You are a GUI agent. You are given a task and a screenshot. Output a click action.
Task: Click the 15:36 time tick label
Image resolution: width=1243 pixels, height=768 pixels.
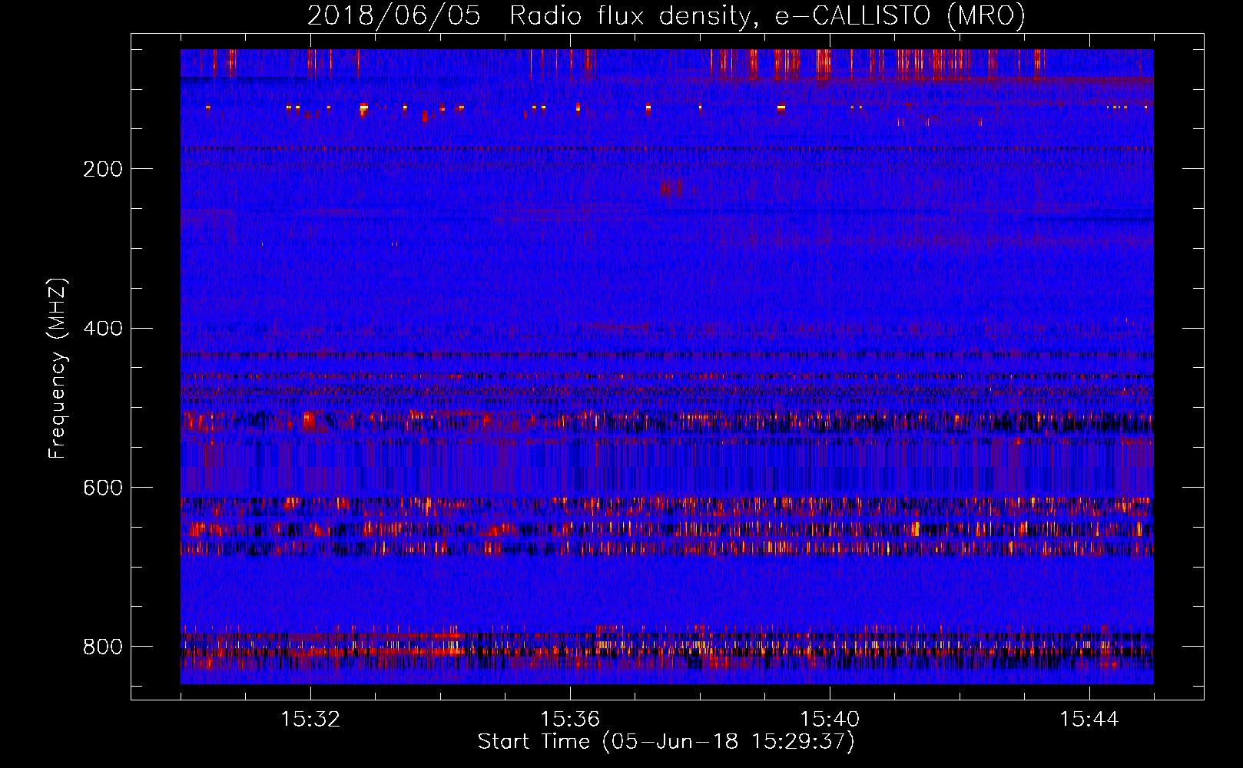pyautogui.click(x=570, y=720)
